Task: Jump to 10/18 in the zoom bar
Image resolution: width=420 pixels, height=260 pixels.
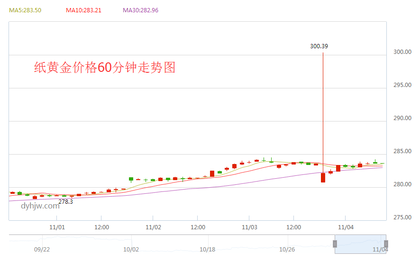Action: [208, 249]
